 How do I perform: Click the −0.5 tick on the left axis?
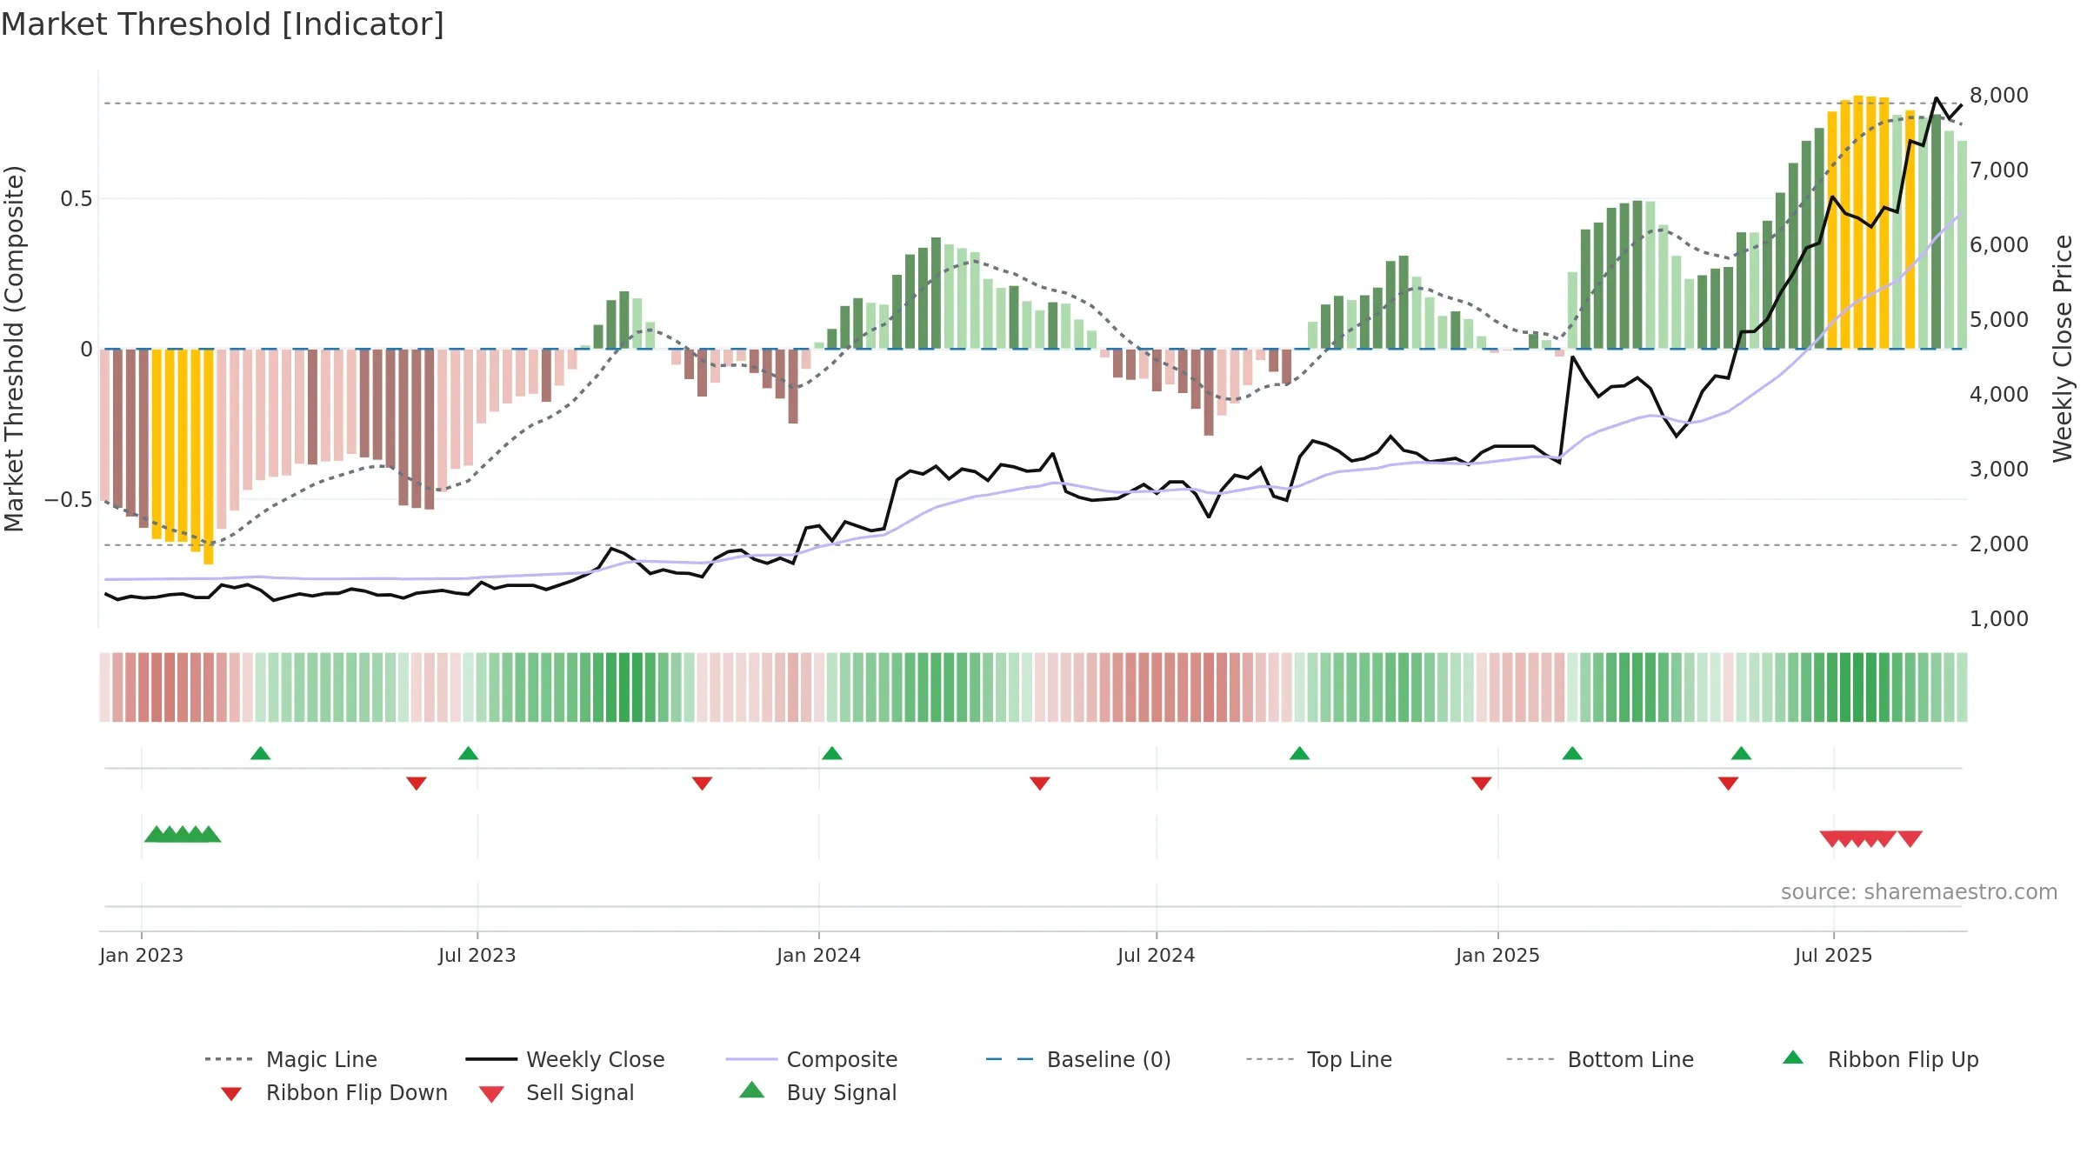coord(68,500)
